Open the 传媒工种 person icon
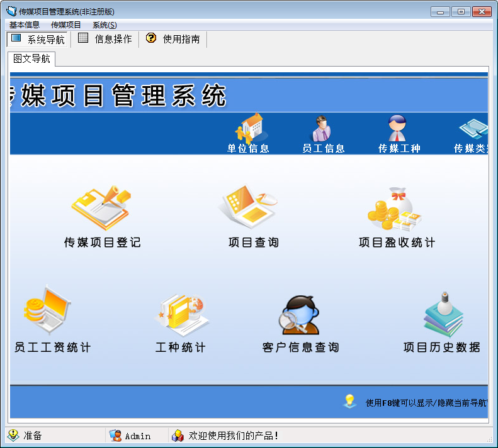 pyautogui.click(x=397, y=128)
